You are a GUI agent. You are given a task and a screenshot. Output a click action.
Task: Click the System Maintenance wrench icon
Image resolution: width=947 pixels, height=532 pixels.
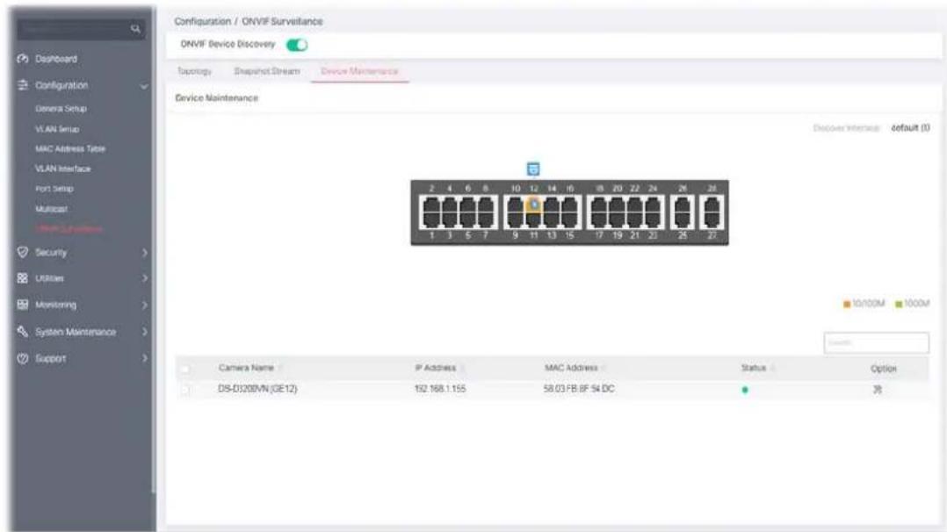(23, 332)
